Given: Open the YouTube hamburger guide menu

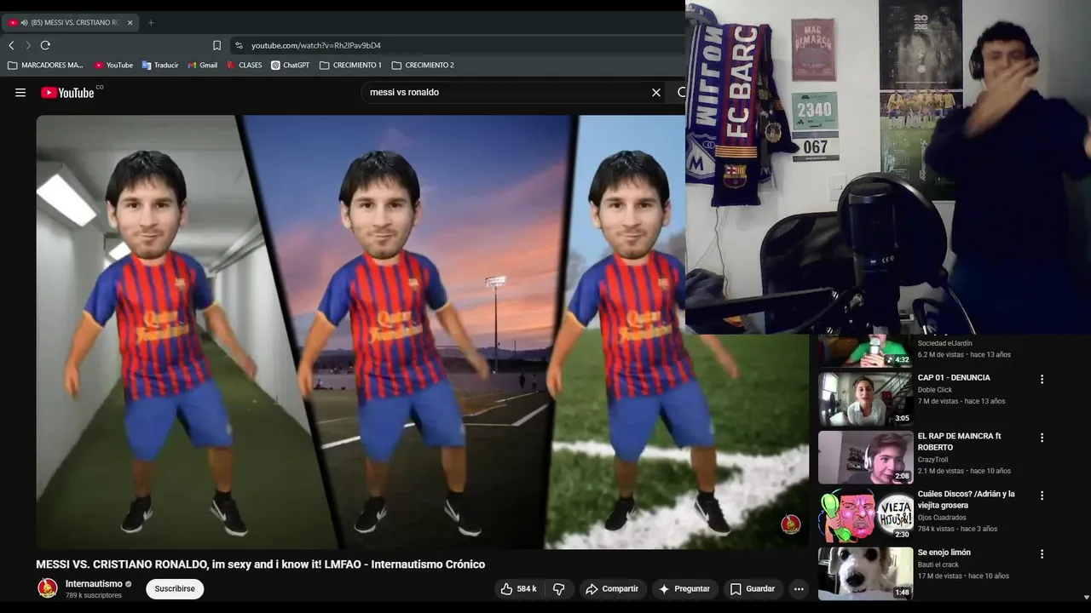Looking at the screenshot, I should pos(20,93).
